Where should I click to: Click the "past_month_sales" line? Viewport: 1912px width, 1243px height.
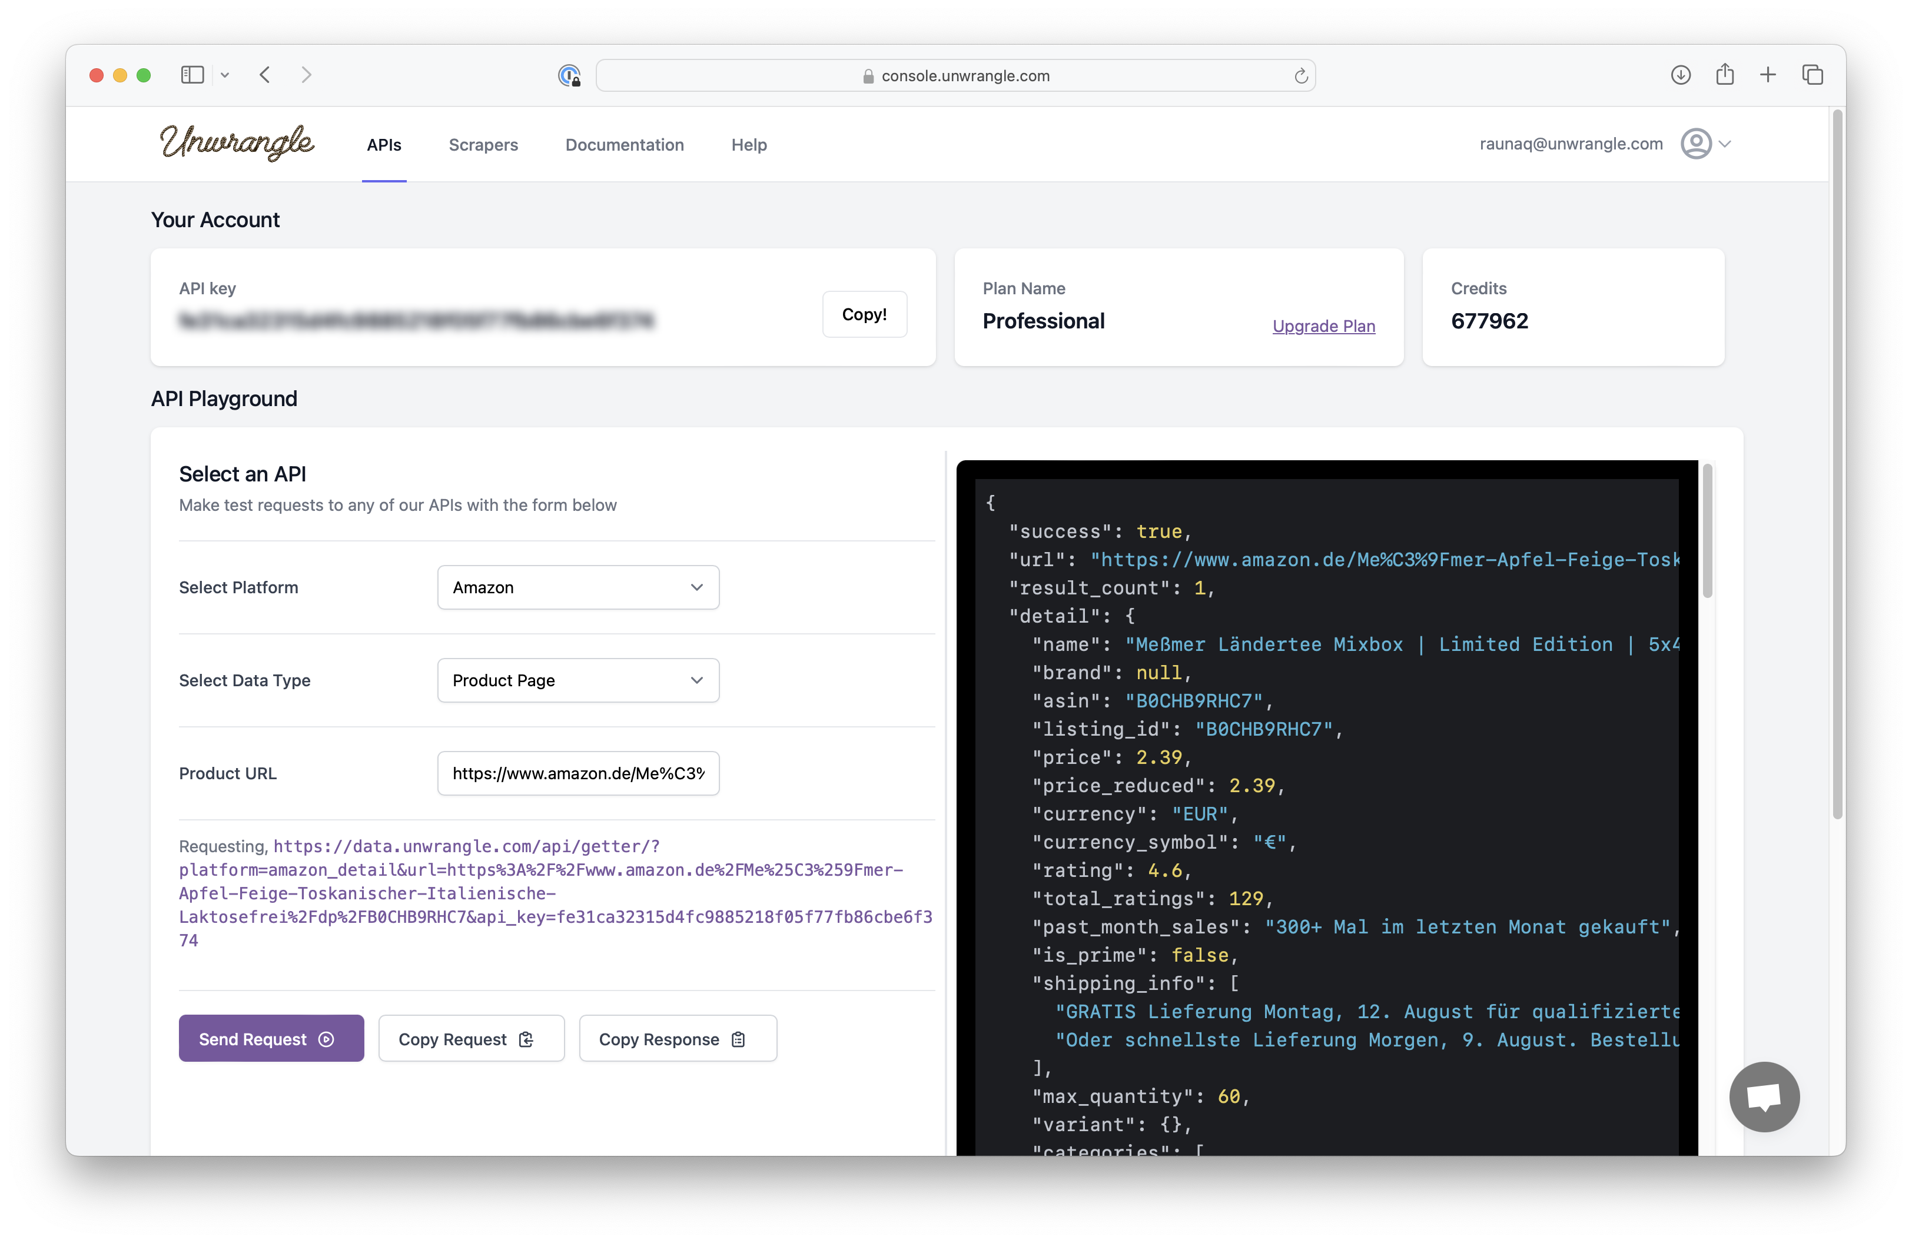pyautogui.click(x=1356, y=926)
